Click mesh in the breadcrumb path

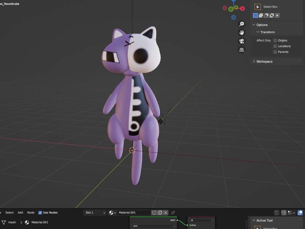point(12,222)
